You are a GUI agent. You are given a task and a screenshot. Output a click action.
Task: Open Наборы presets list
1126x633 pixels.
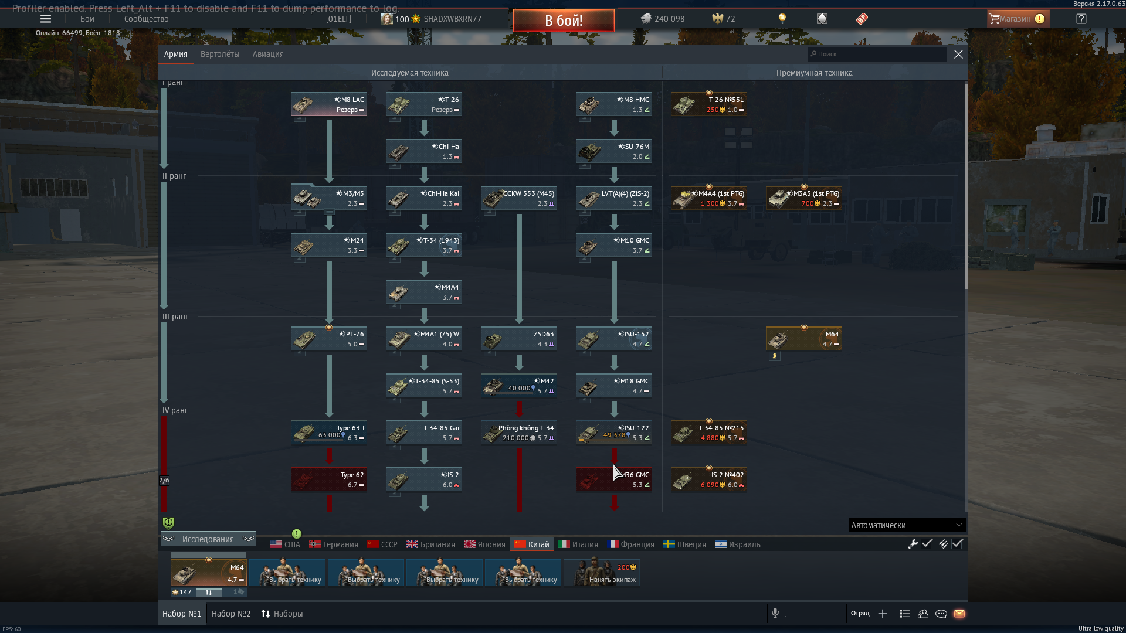coord(281,614)
